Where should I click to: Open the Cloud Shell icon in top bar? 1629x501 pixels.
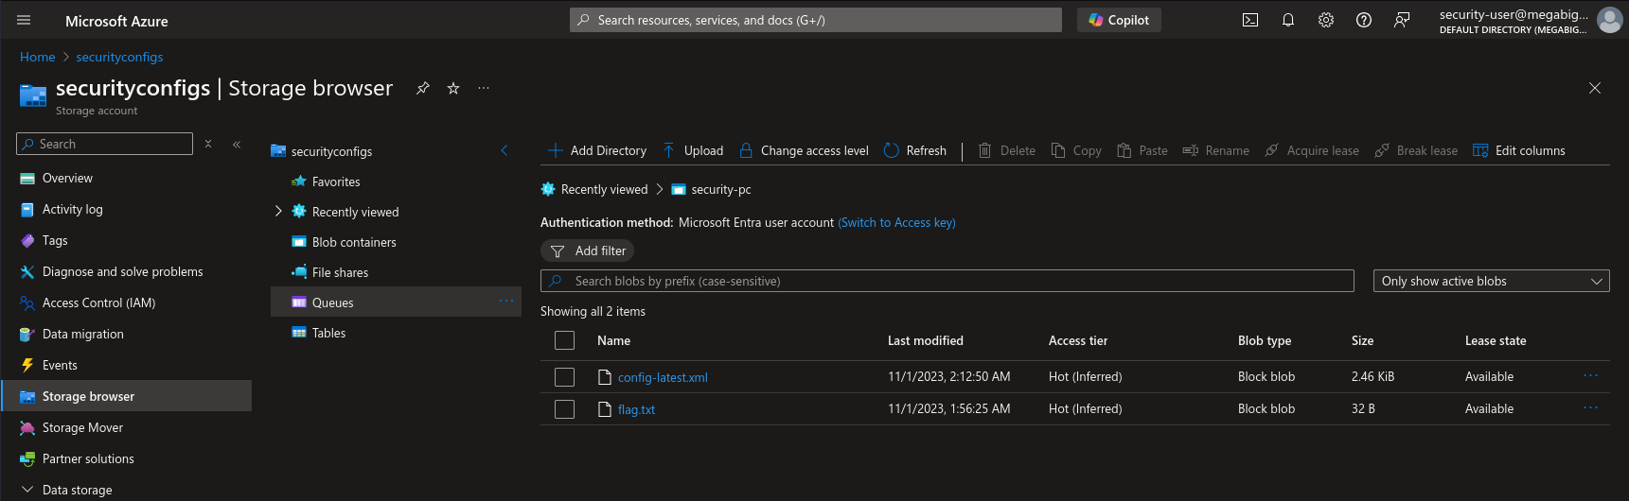coord(1250,20)
